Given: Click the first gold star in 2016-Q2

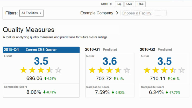Looking at the screenshot, I should pos(147,70).
